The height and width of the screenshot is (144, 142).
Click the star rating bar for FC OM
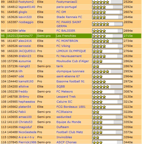[x=107, y=12]
